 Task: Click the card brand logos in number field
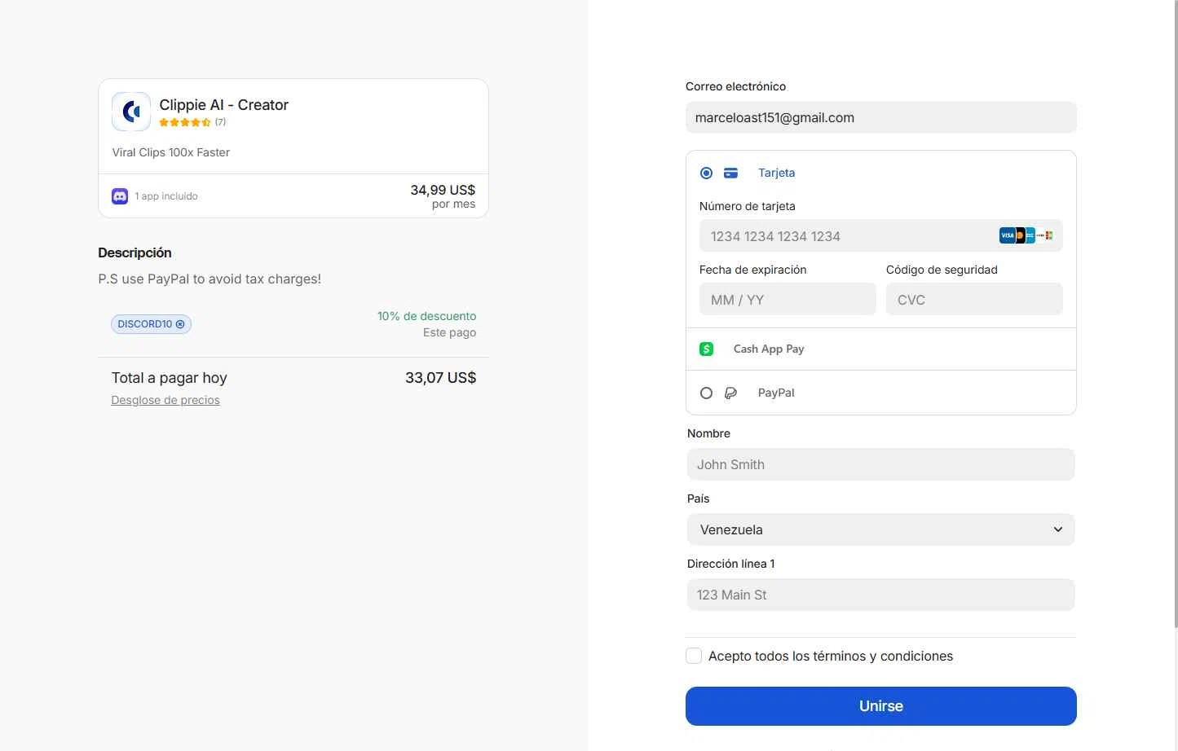click(1026, 235)
